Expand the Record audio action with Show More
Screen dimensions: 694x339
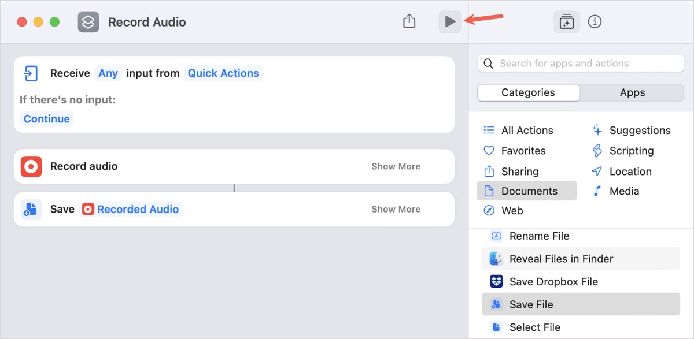396,166
